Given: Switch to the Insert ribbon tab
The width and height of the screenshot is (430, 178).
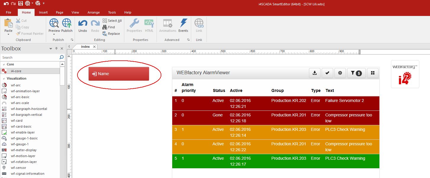Looking at the screenshot, I should click(43, 12).
